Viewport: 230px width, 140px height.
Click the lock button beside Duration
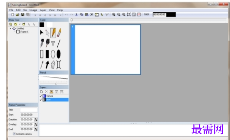[x=36, y=120]
